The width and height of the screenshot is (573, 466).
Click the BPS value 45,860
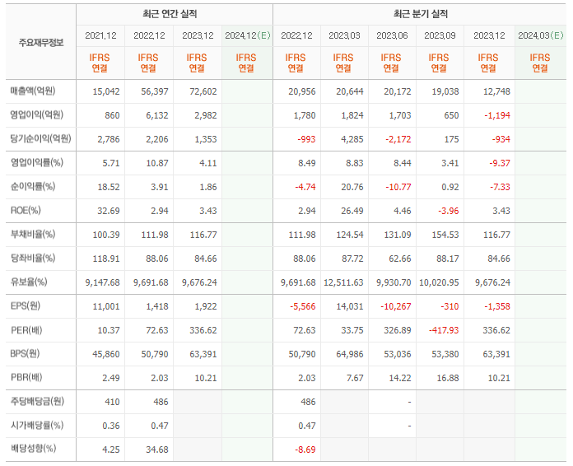(106, 354)
